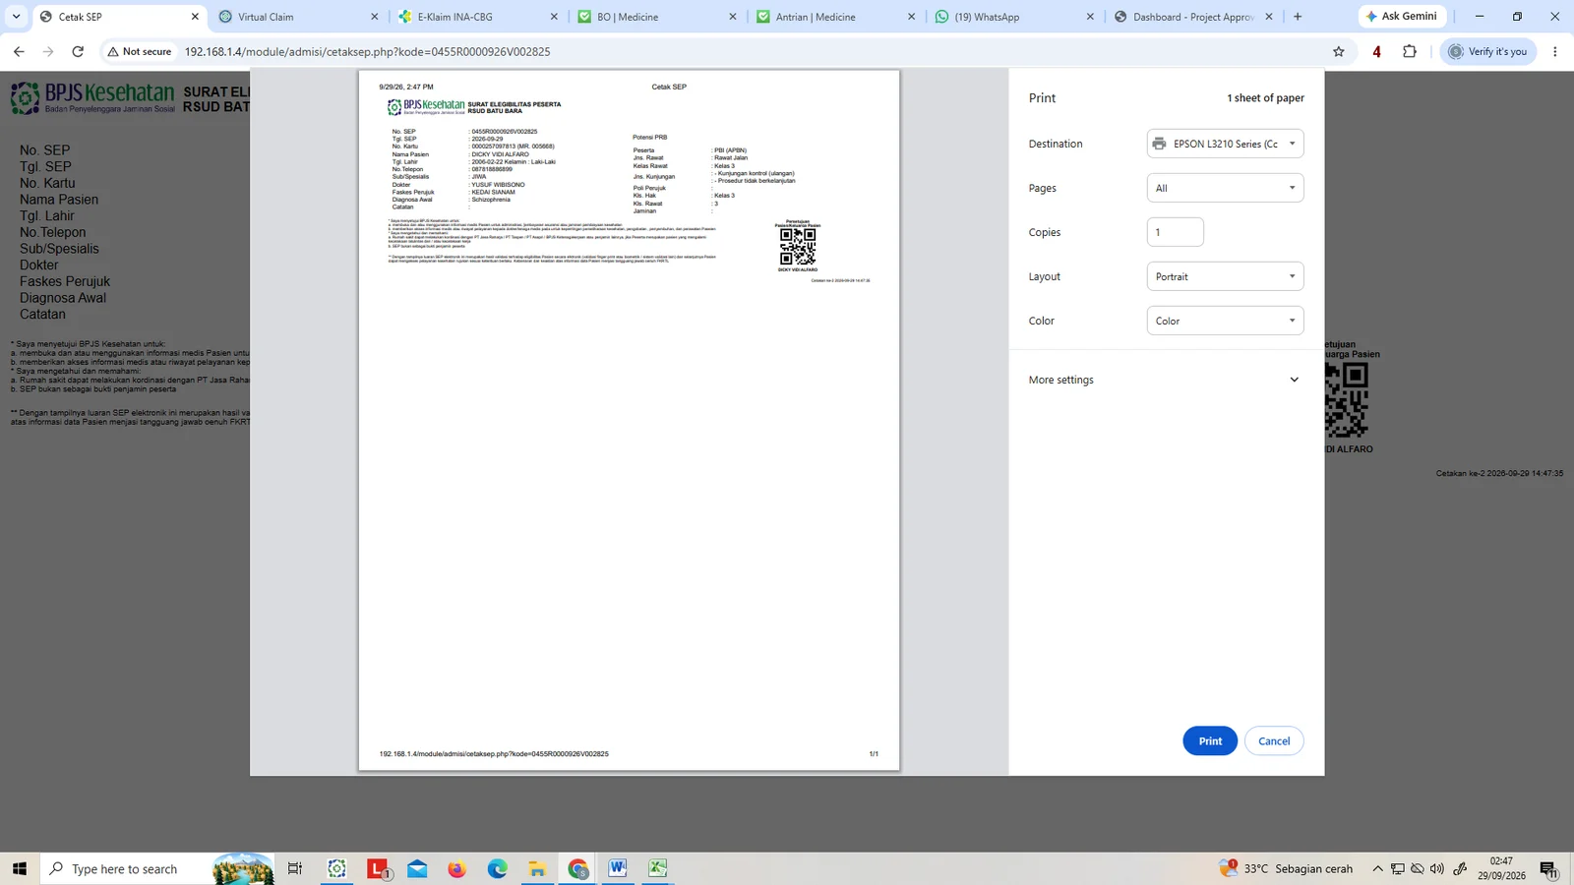Open the notifications center icon
The width and height of the screenshot is (1574, 885).
coord(1548,869)
